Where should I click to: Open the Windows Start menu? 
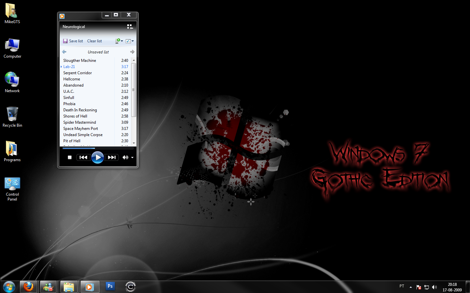click(x=9, y=287)
